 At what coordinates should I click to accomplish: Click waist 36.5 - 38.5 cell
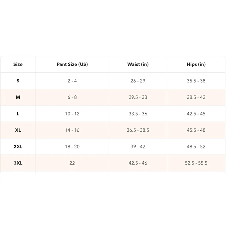point(138,130)
